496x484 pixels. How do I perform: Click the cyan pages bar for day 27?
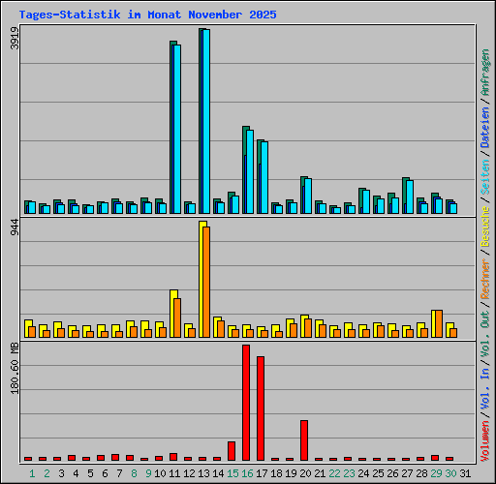point(410,197)
